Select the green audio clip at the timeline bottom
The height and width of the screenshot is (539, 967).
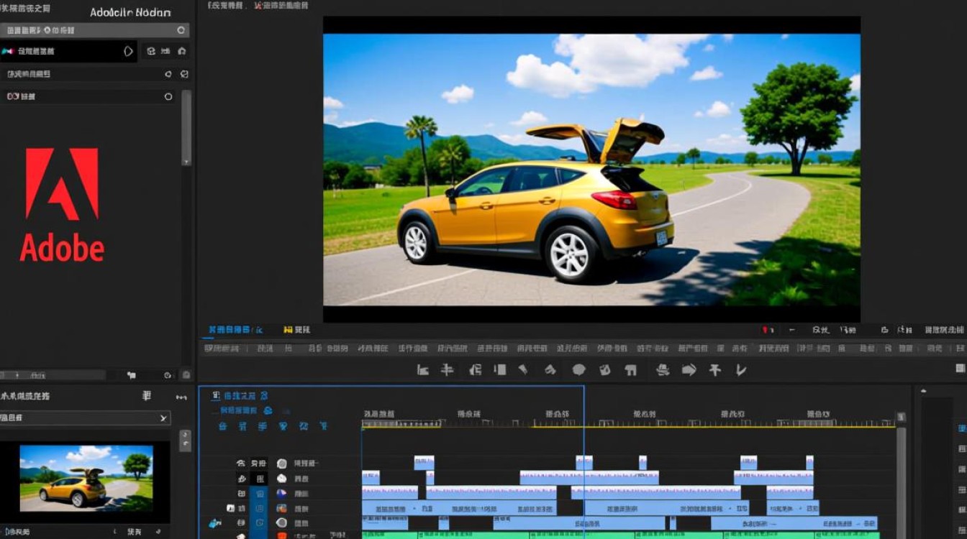pos(620,535)
